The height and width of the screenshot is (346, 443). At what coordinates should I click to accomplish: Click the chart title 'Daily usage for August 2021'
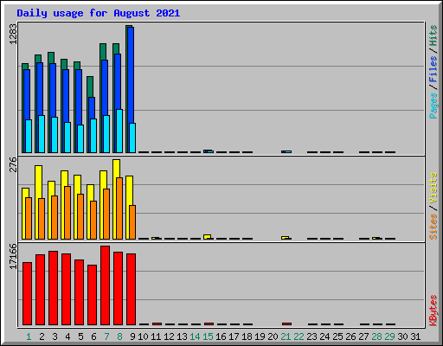pyautogui.click(x=99, y=13)
